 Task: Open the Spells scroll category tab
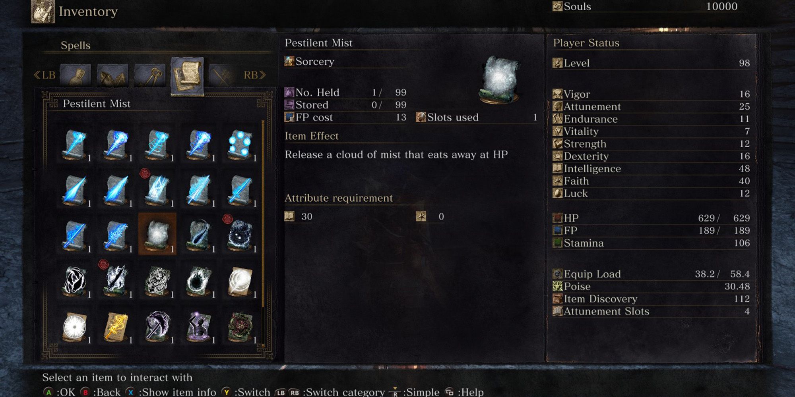pos(187,75)
